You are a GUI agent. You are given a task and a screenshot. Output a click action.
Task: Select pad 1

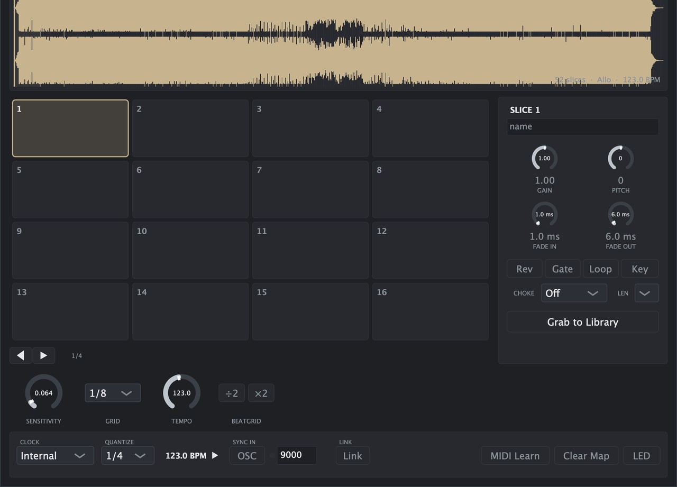70,128
